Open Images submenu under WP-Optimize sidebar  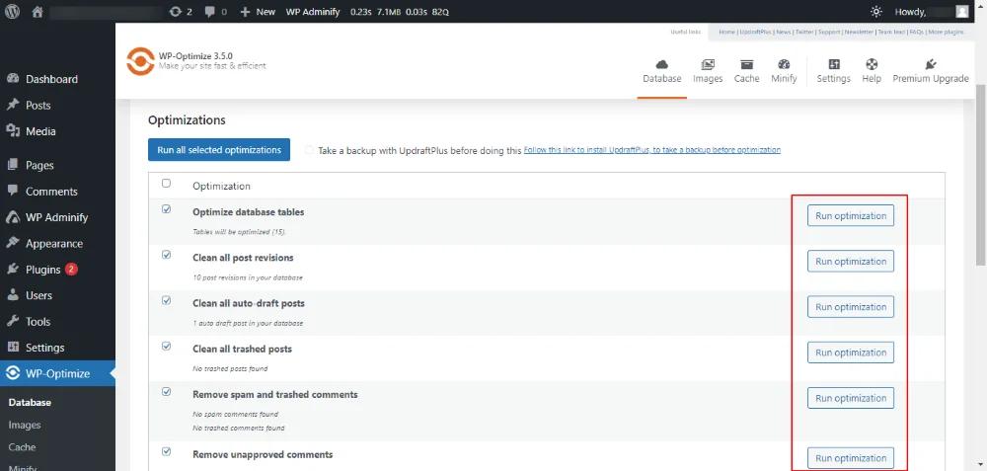coord(25,425)
